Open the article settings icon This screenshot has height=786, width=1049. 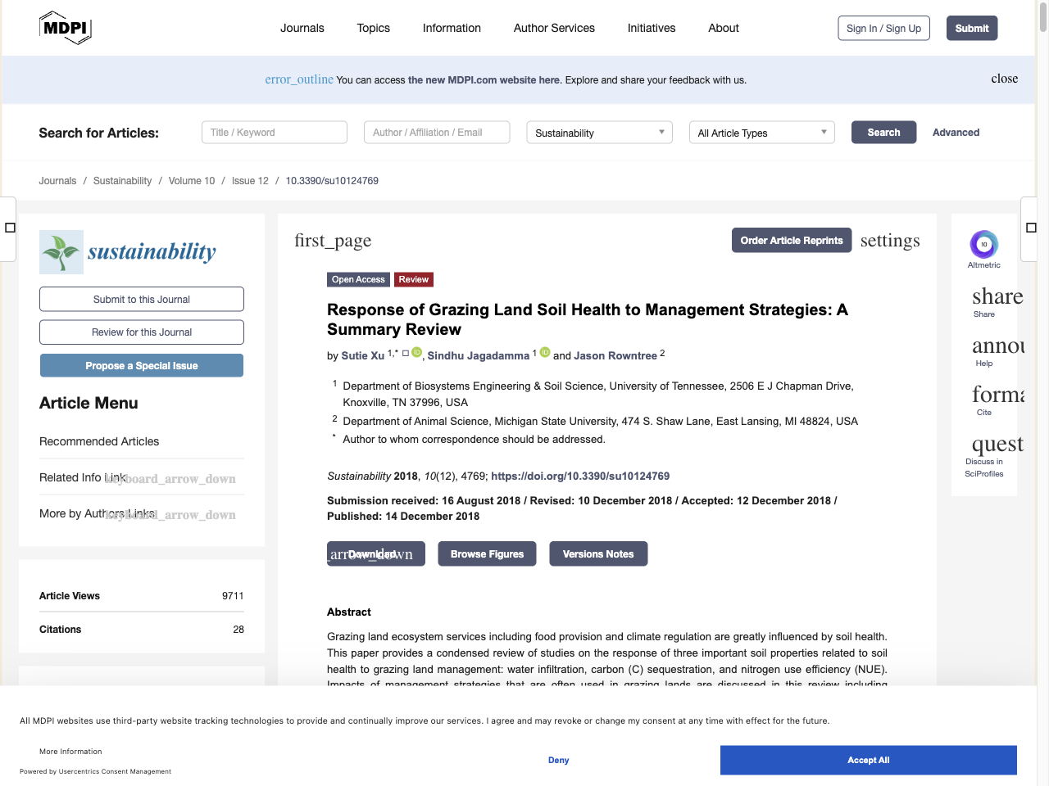(x=890, y=240)
